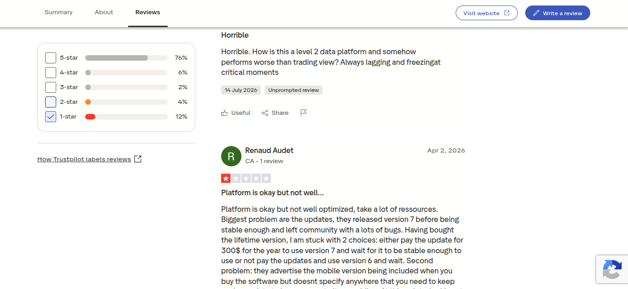The width and height of the screenshot is (628, 289).
Task: Switch to the Summary tab
Action: (x=59, y=12)
